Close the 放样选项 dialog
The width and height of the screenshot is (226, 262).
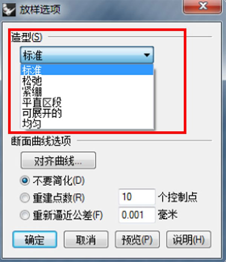click(x=203, y=6)
